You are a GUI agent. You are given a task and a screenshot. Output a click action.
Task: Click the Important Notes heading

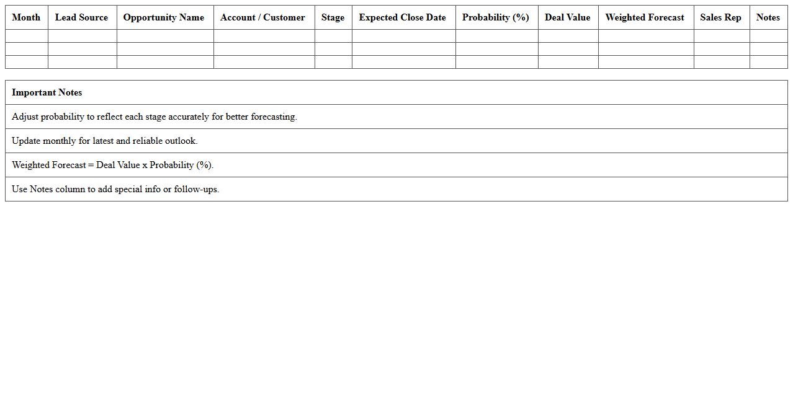click(47, 92)
